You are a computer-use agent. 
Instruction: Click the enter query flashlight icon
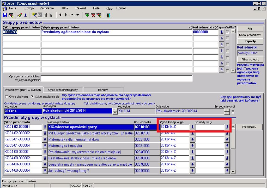click(35, 15)
